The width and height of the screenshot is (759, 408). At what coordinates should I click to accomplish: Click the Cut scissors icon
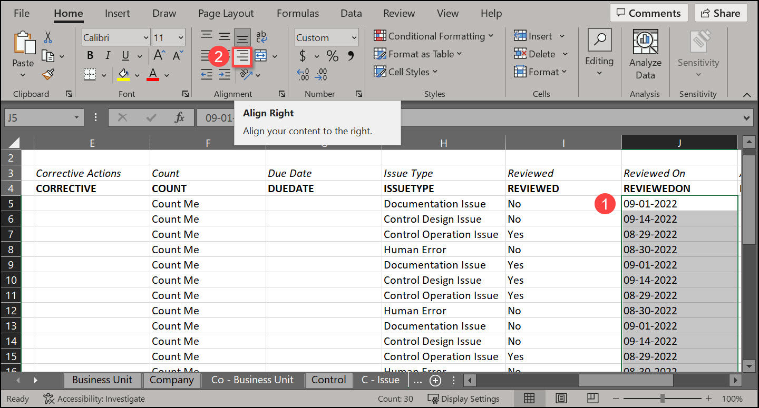[48, 37]
